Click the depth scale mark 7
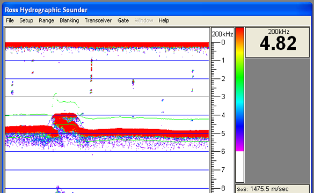314x193 pixels. tap(223, 170)
